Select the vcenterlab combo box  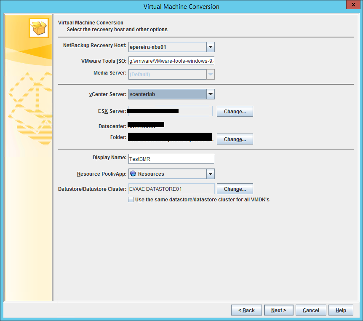[x=171, y=94]
